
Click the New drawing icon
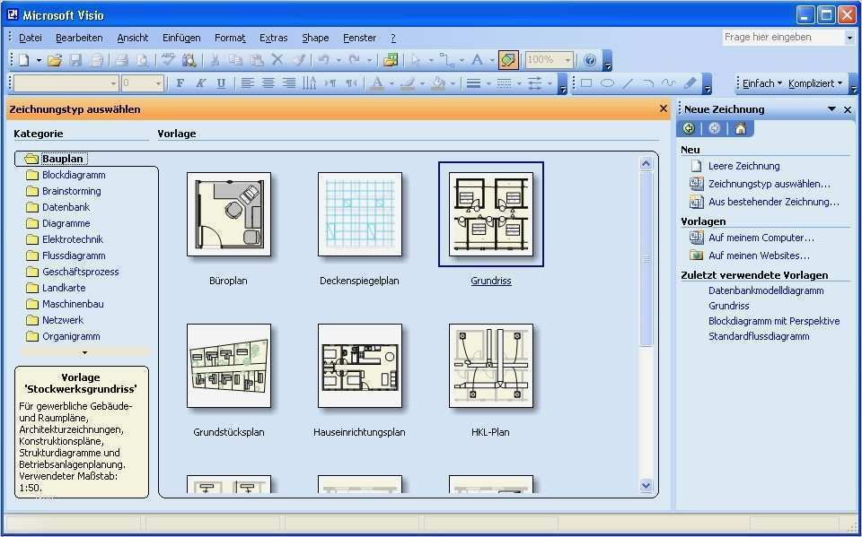point(23,60)
